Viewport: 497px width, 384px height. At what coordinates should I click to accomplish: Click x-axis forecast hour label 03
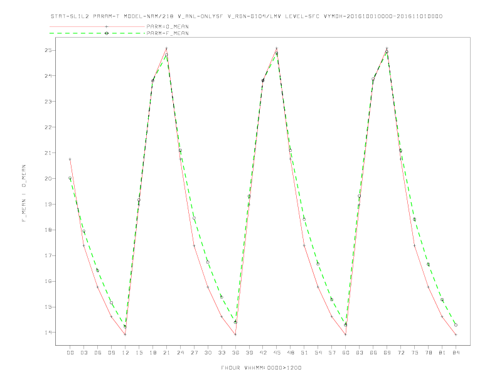pos(83,353)
